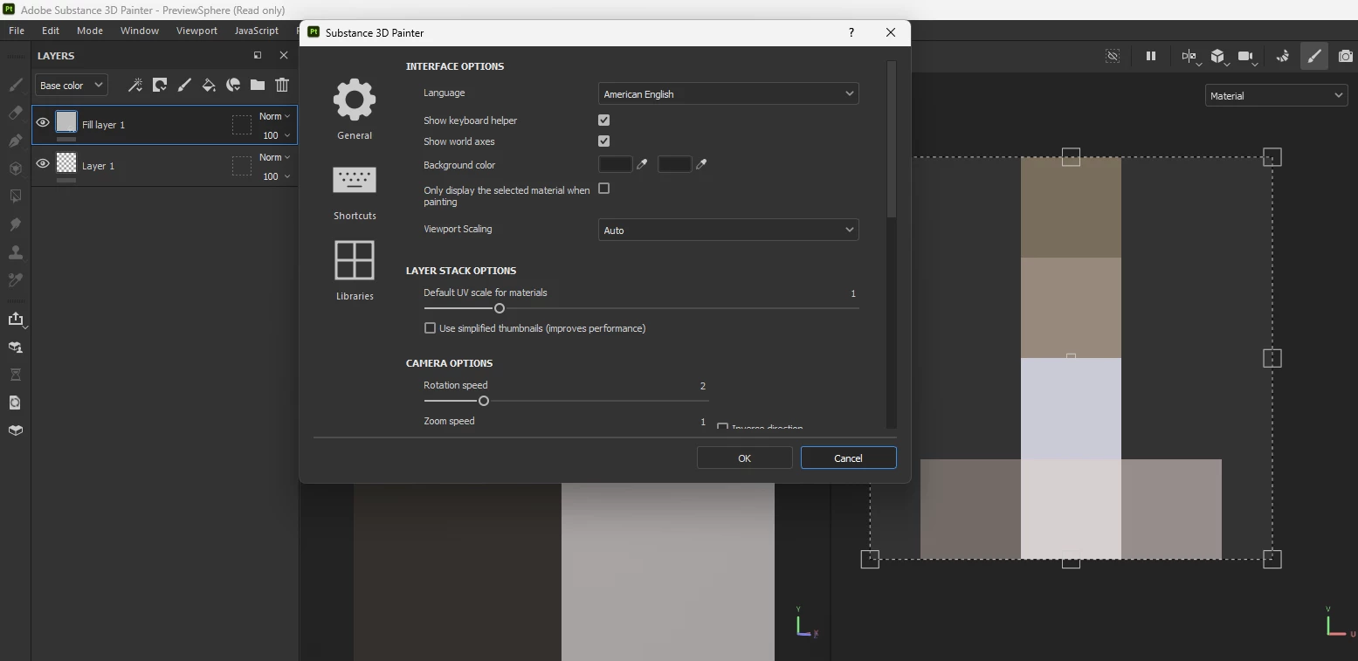Close the Layers panel with its X
The image size is (1358, 661).
click(283, 55)
